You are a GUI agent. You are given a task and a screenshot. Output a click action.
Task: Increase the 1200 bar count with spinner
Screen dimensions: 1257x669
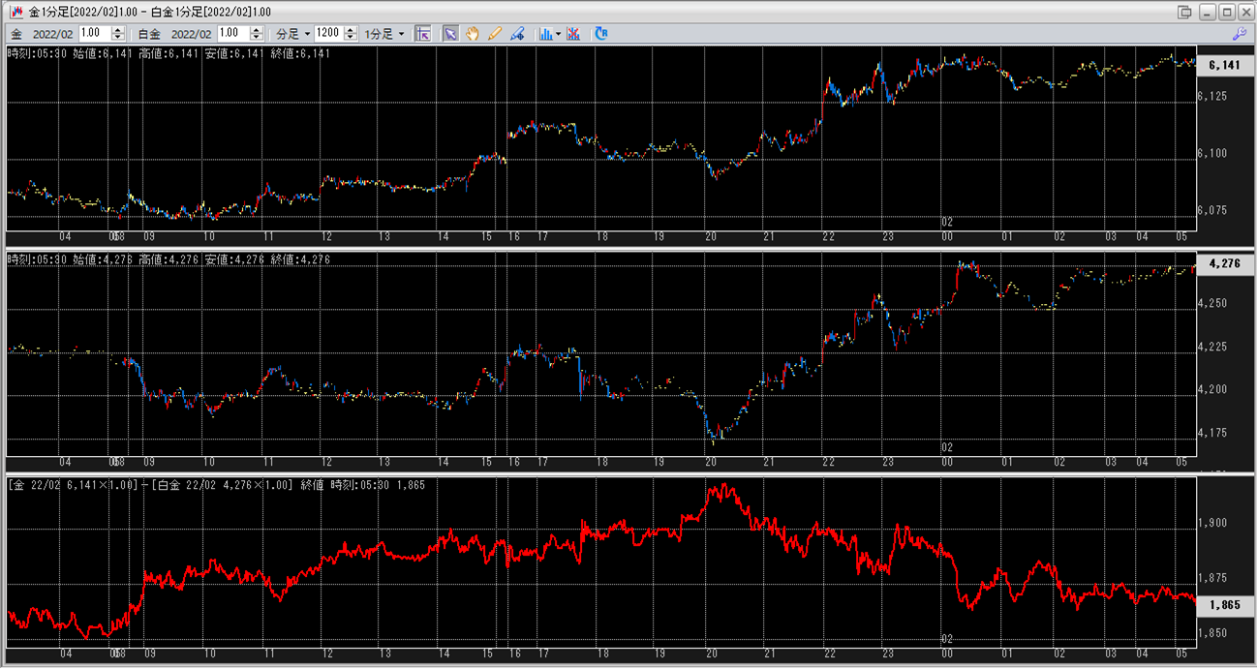350,30
